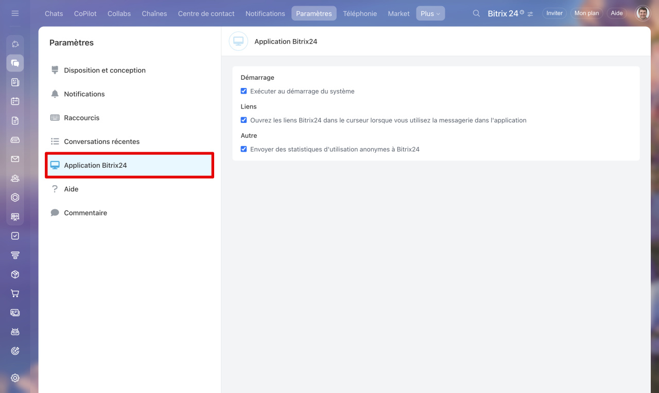Go to the Collabs tab
This screenshot has width=659, height=393.
click(119, 13)
